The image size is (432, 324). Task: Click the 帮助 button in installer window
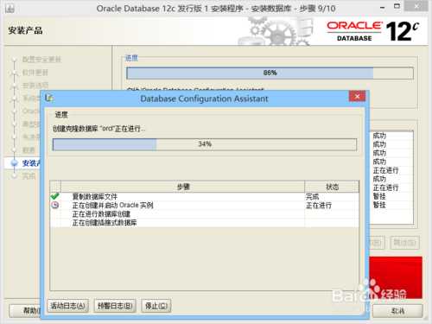click(25, 311)
